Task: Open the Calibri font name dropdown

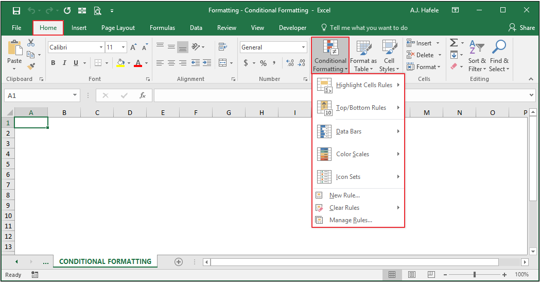Action: (101, 47)
